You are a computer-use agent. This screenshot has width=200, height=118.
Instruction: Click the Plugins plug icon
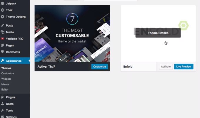tap(2, 97)
